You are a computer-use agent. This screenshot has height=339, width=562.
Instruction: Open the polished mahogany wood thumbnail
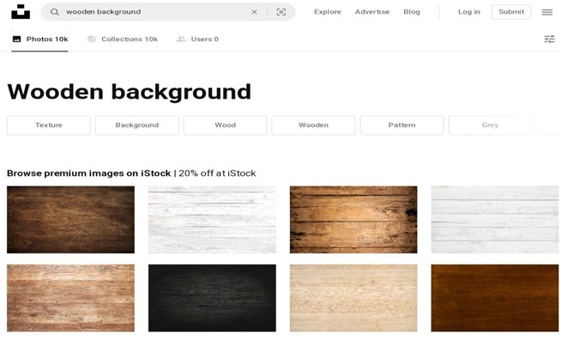coord(494,298)
